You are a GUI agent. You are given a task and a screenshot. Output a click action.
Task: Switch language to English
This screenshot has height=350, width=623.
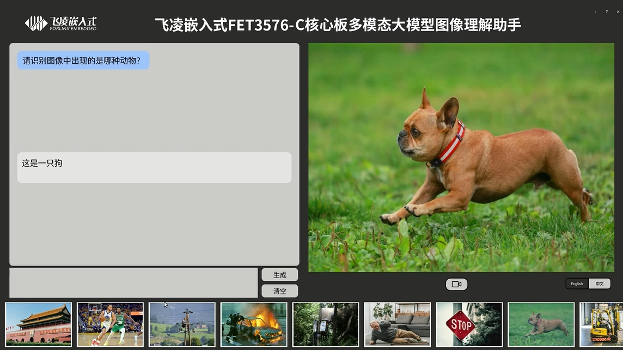click(577, 283)
